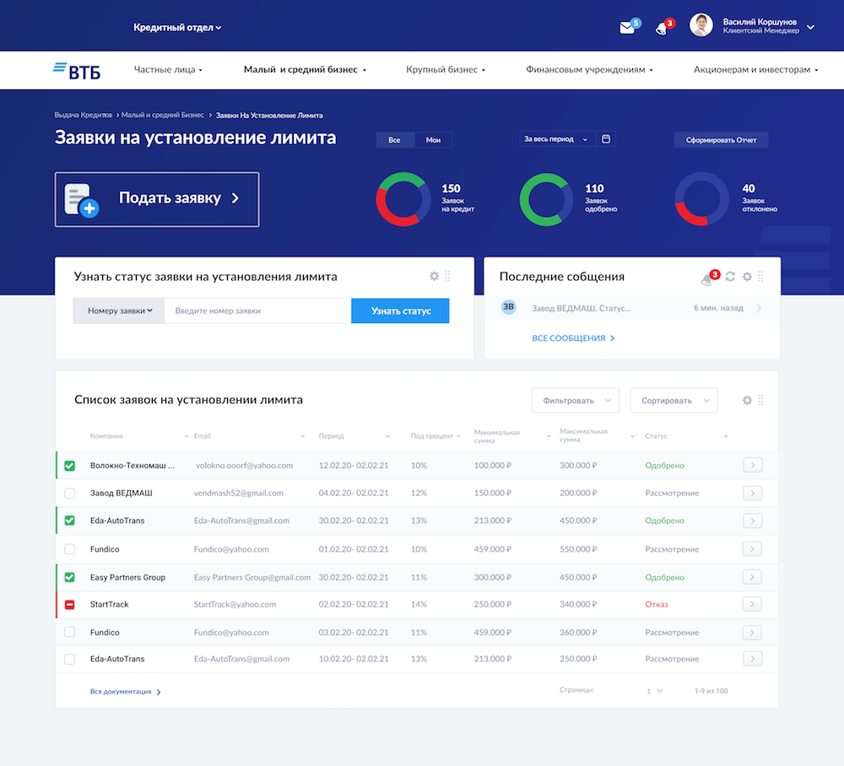Screen dimensions: 844x766
Task: Click the Введите номер заявки input field
Action: [257, 311]
